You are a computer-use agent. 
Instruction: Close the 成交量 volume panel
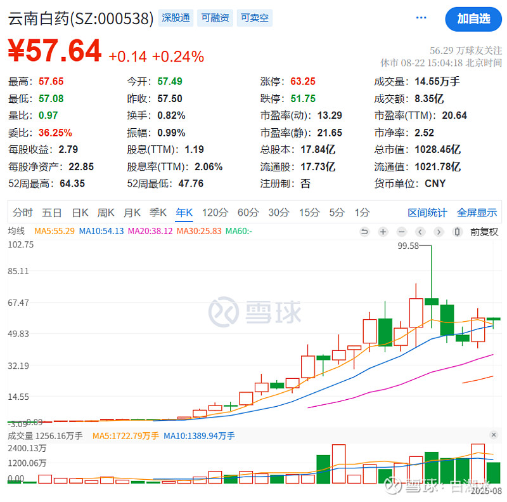pos(494,435)
